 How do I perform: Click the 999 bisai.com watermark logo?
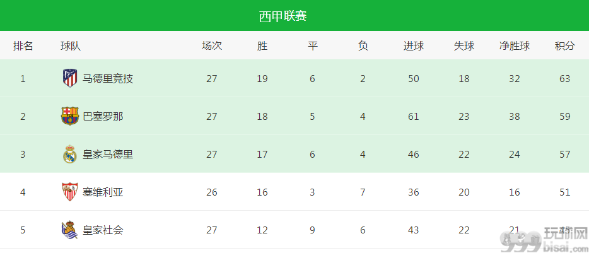543,240
